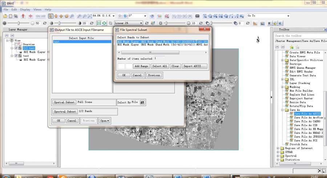Click Add Range in File Spectral Subset
This screenshot has width=327, height=178.
(x=141, y=66)
